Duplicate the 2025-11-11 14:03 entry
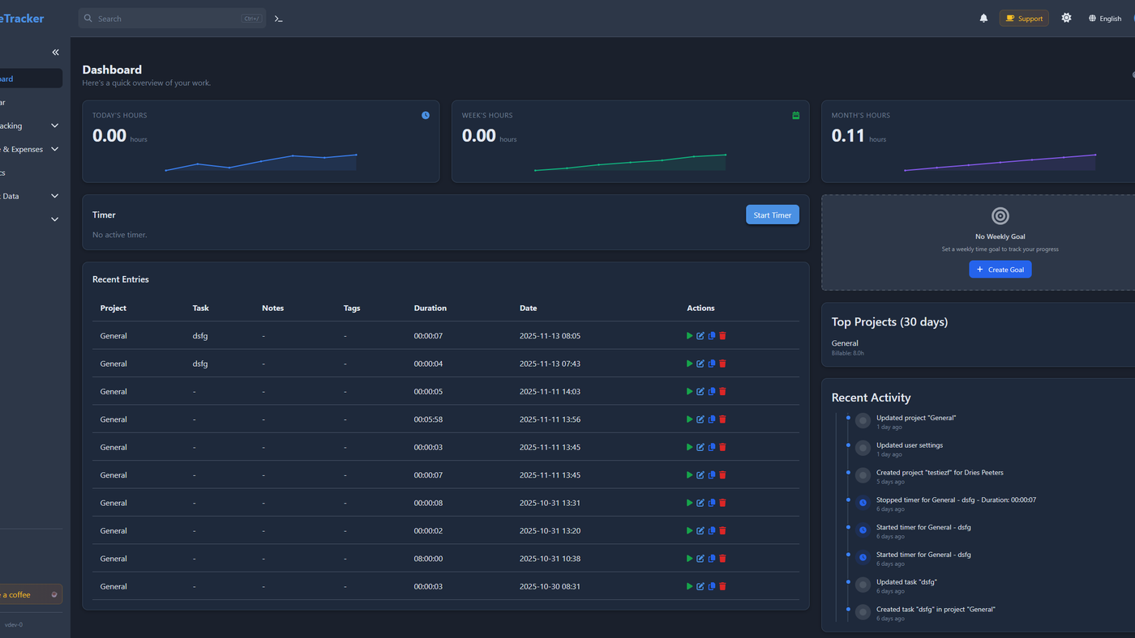Screen dimensions: 1135x638 (712, 391)
